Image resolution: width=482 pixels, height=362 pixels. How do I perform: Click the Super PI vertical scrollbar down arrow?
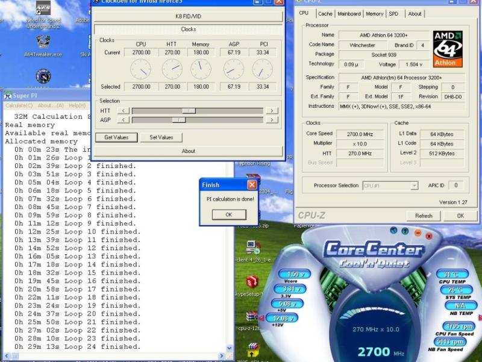[230, 348]
